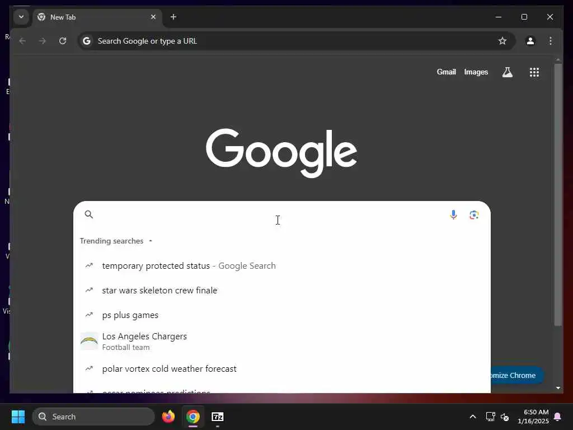Show hidden system tray icons
The height and width of the screenshot is (430, 573).
coord(472,417)
